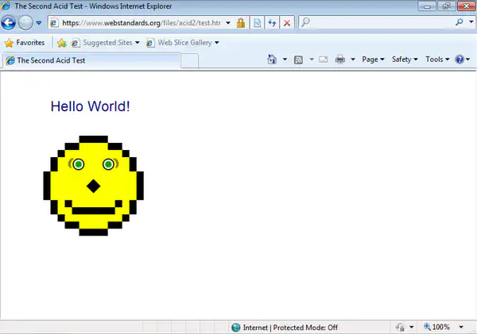477x334 pixels.
Task: Expand the Tools dropdown
Action: [x=437, y=60]
